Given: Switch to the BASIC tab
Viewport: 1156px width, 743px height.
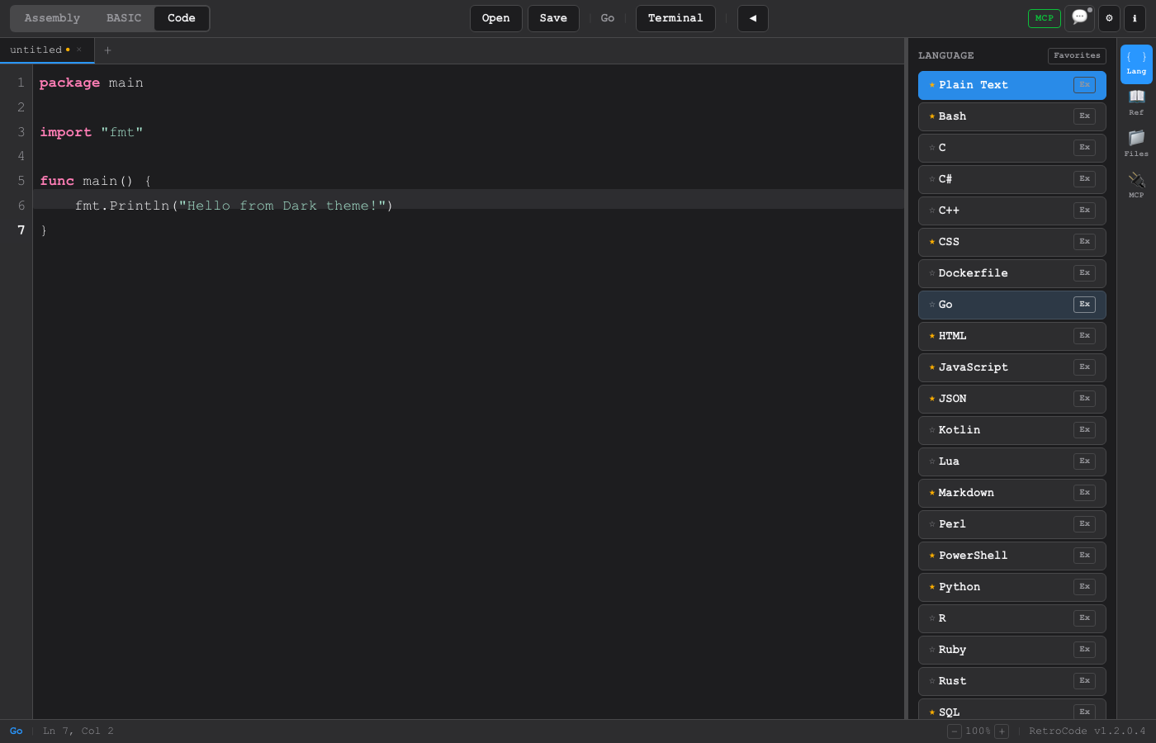Looking at the screenshot, I should click(124, 17).
